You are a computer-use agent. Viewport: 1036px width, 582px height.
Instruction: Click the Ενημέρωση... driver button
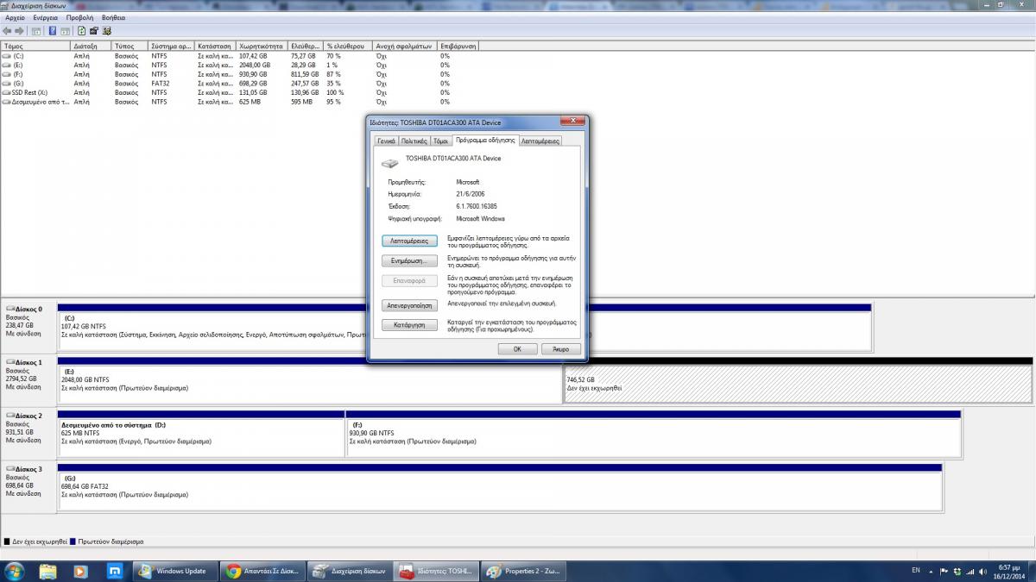409,260
